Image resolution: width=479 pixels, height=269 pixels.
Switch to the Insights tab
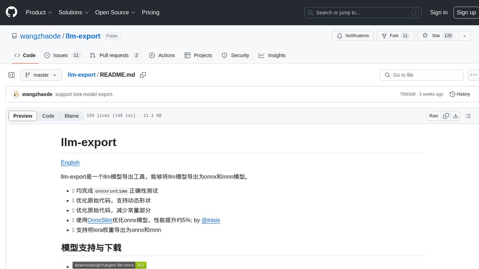tap(272, 55)
